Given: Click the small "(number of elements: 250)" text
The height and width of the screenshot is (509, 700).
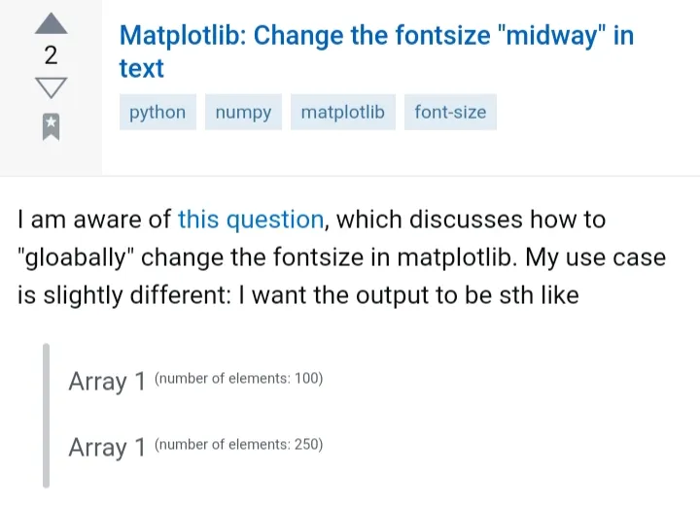Looking at the screenshot, I should click(x=238, y=445).
